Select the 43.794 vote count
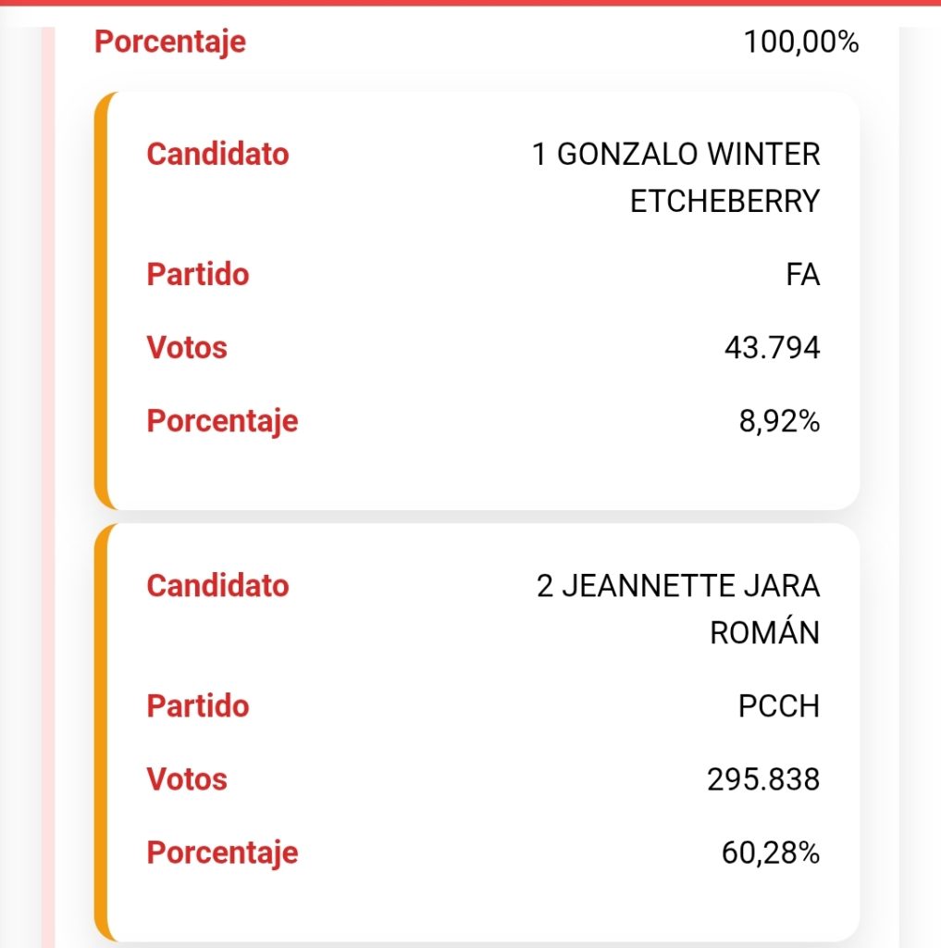 point(773,348)
